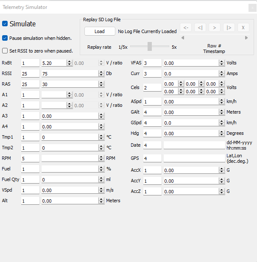This screenshot has width=257, height=262.
Task: Close the Telemetry Simulator window
Action: [x=252, y=8]
